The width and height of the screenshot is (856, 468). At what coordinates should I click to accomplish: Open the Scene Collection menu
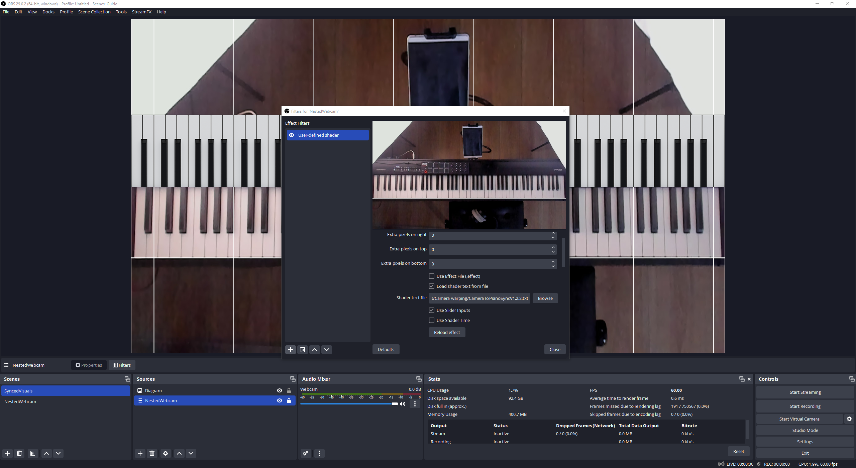(94, 12)
